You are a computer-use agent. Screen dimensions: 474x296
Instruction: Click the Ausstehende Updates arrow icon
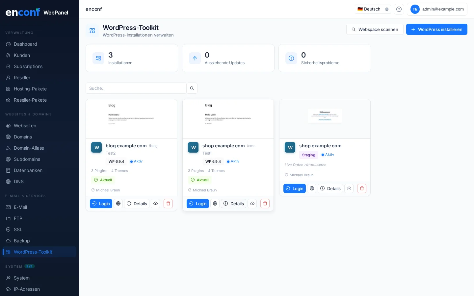click(x=195, y=58)
